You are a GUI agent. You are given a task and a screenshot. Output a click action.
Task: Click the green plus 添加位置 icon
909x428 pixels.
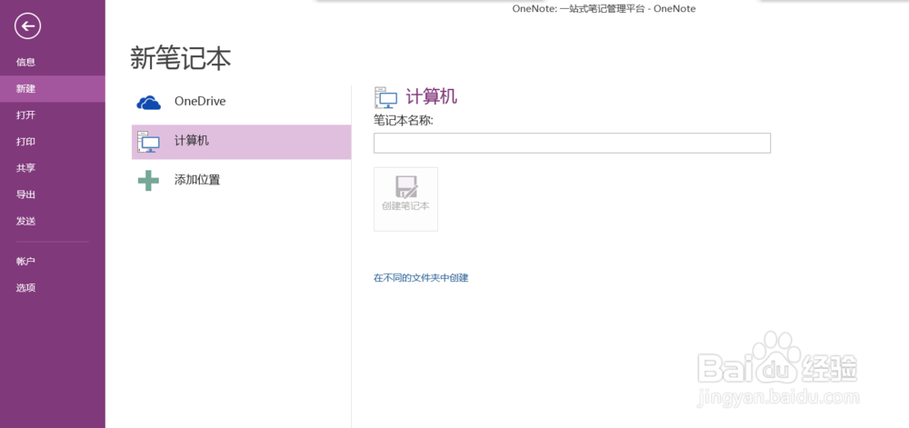pyautogui.click(x=148, y=181)
